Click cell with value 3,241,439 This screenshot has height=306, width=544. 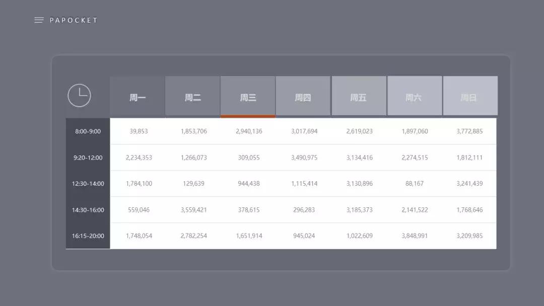point(469,184)
